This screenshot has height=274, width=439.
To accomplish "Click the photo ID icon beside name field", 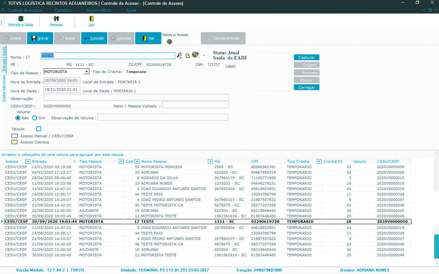I will [195, 55].
